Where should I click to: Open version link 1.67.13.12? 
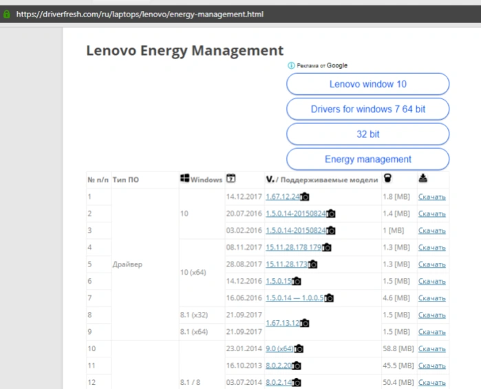tap(283, 324)
